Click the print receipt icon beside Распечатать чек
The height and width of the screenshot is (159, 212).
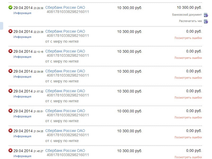point(206,21)
